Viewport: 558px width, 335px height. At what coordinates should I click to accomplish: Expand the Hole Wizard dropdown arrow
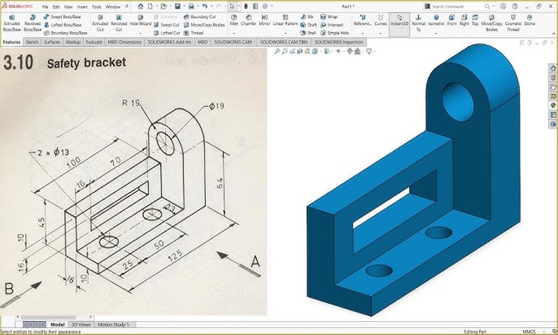tap(140, 33)
